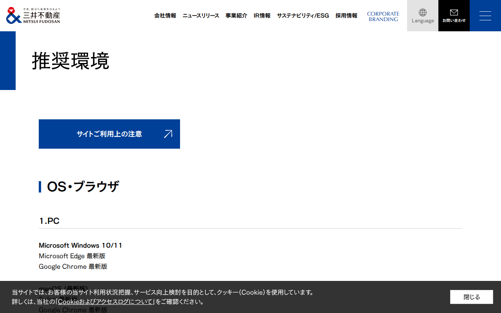Click the サイトご利用上の注意 button
The width and height of the screenshot is (501, 313).
pos(109,134)
